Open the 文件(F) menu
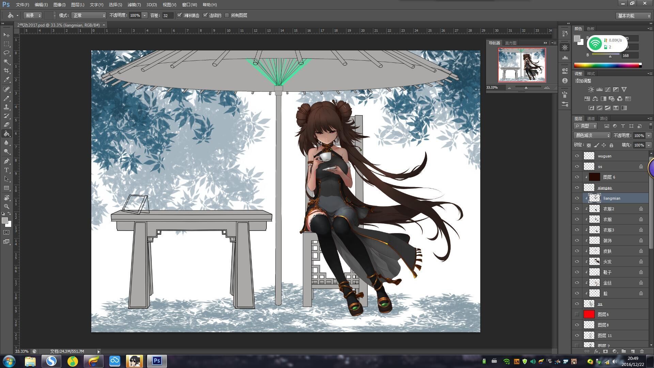Screen dimensions: 654x368 22,5
